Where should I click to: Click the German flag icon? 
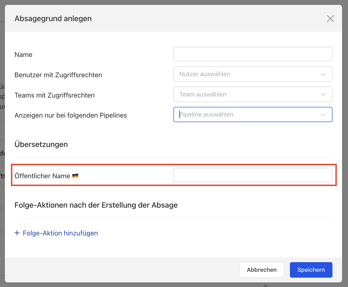coord(75,176)
